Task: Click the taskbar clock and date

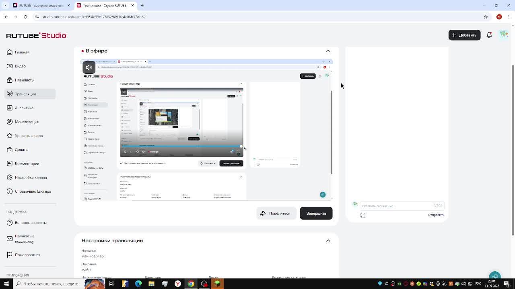Action: coord(492,284)
